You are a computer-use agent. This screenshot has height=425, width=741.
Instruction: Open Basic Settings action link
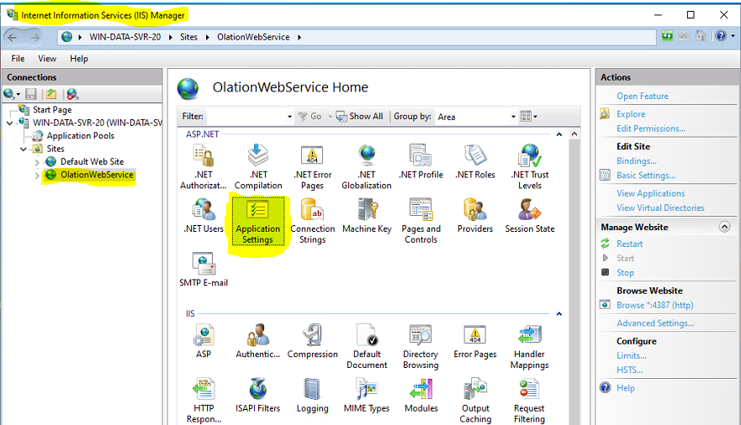point(646,176)
